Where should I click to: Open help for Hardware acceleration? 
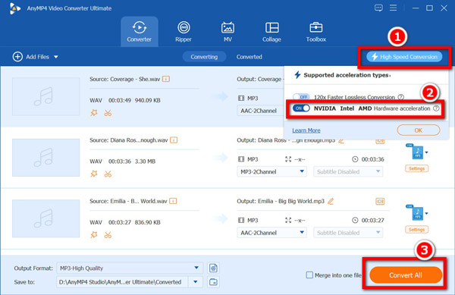(x=436, y=108)
